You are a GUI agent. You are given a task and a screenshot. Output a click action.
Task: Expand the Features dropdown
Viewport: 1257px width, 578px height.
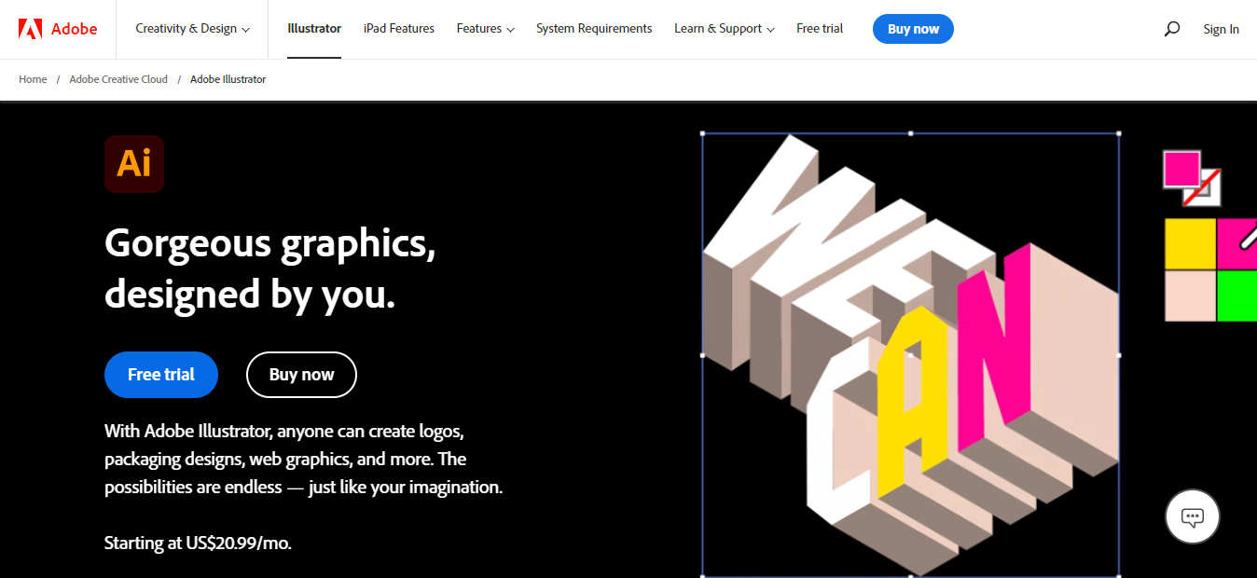pyautogui.click(x=486, y=29)
